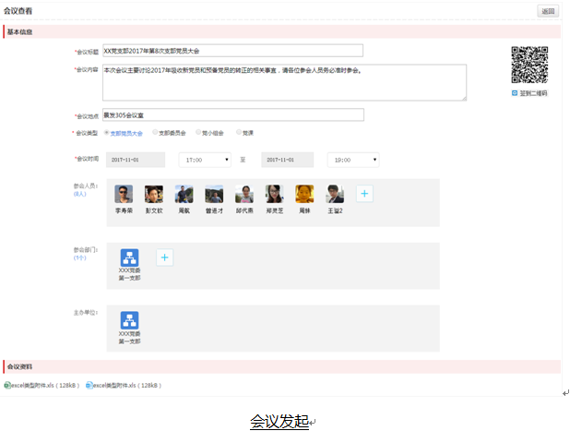Click into the 会议内容 text area

tap(284, 81)
